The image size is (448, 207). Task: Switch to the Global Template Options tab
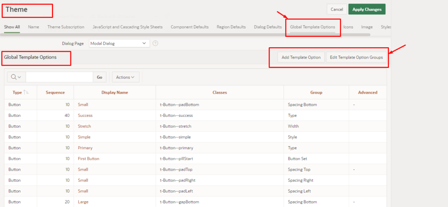pos(312,27)
